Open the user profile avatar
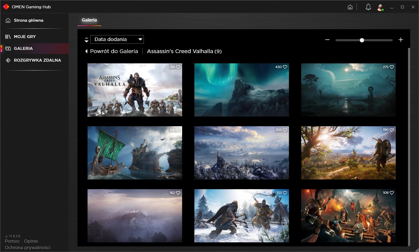The width and height of the screenshot is (419, 252). coord(380,7)
